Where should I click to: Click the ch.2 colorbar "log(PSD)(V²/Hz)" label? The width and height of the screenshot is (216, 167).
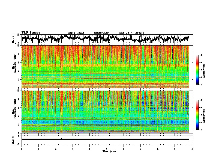click(x=204, y=116)
